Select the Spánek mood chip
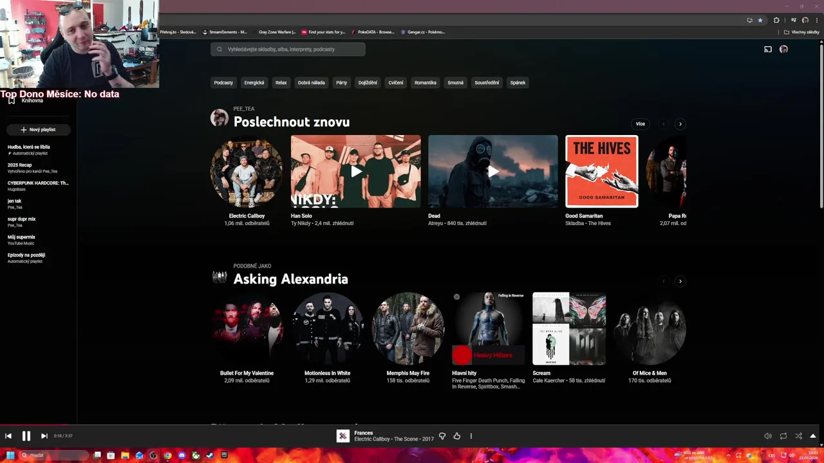824x463 pixels. click(x=518, y=82)
